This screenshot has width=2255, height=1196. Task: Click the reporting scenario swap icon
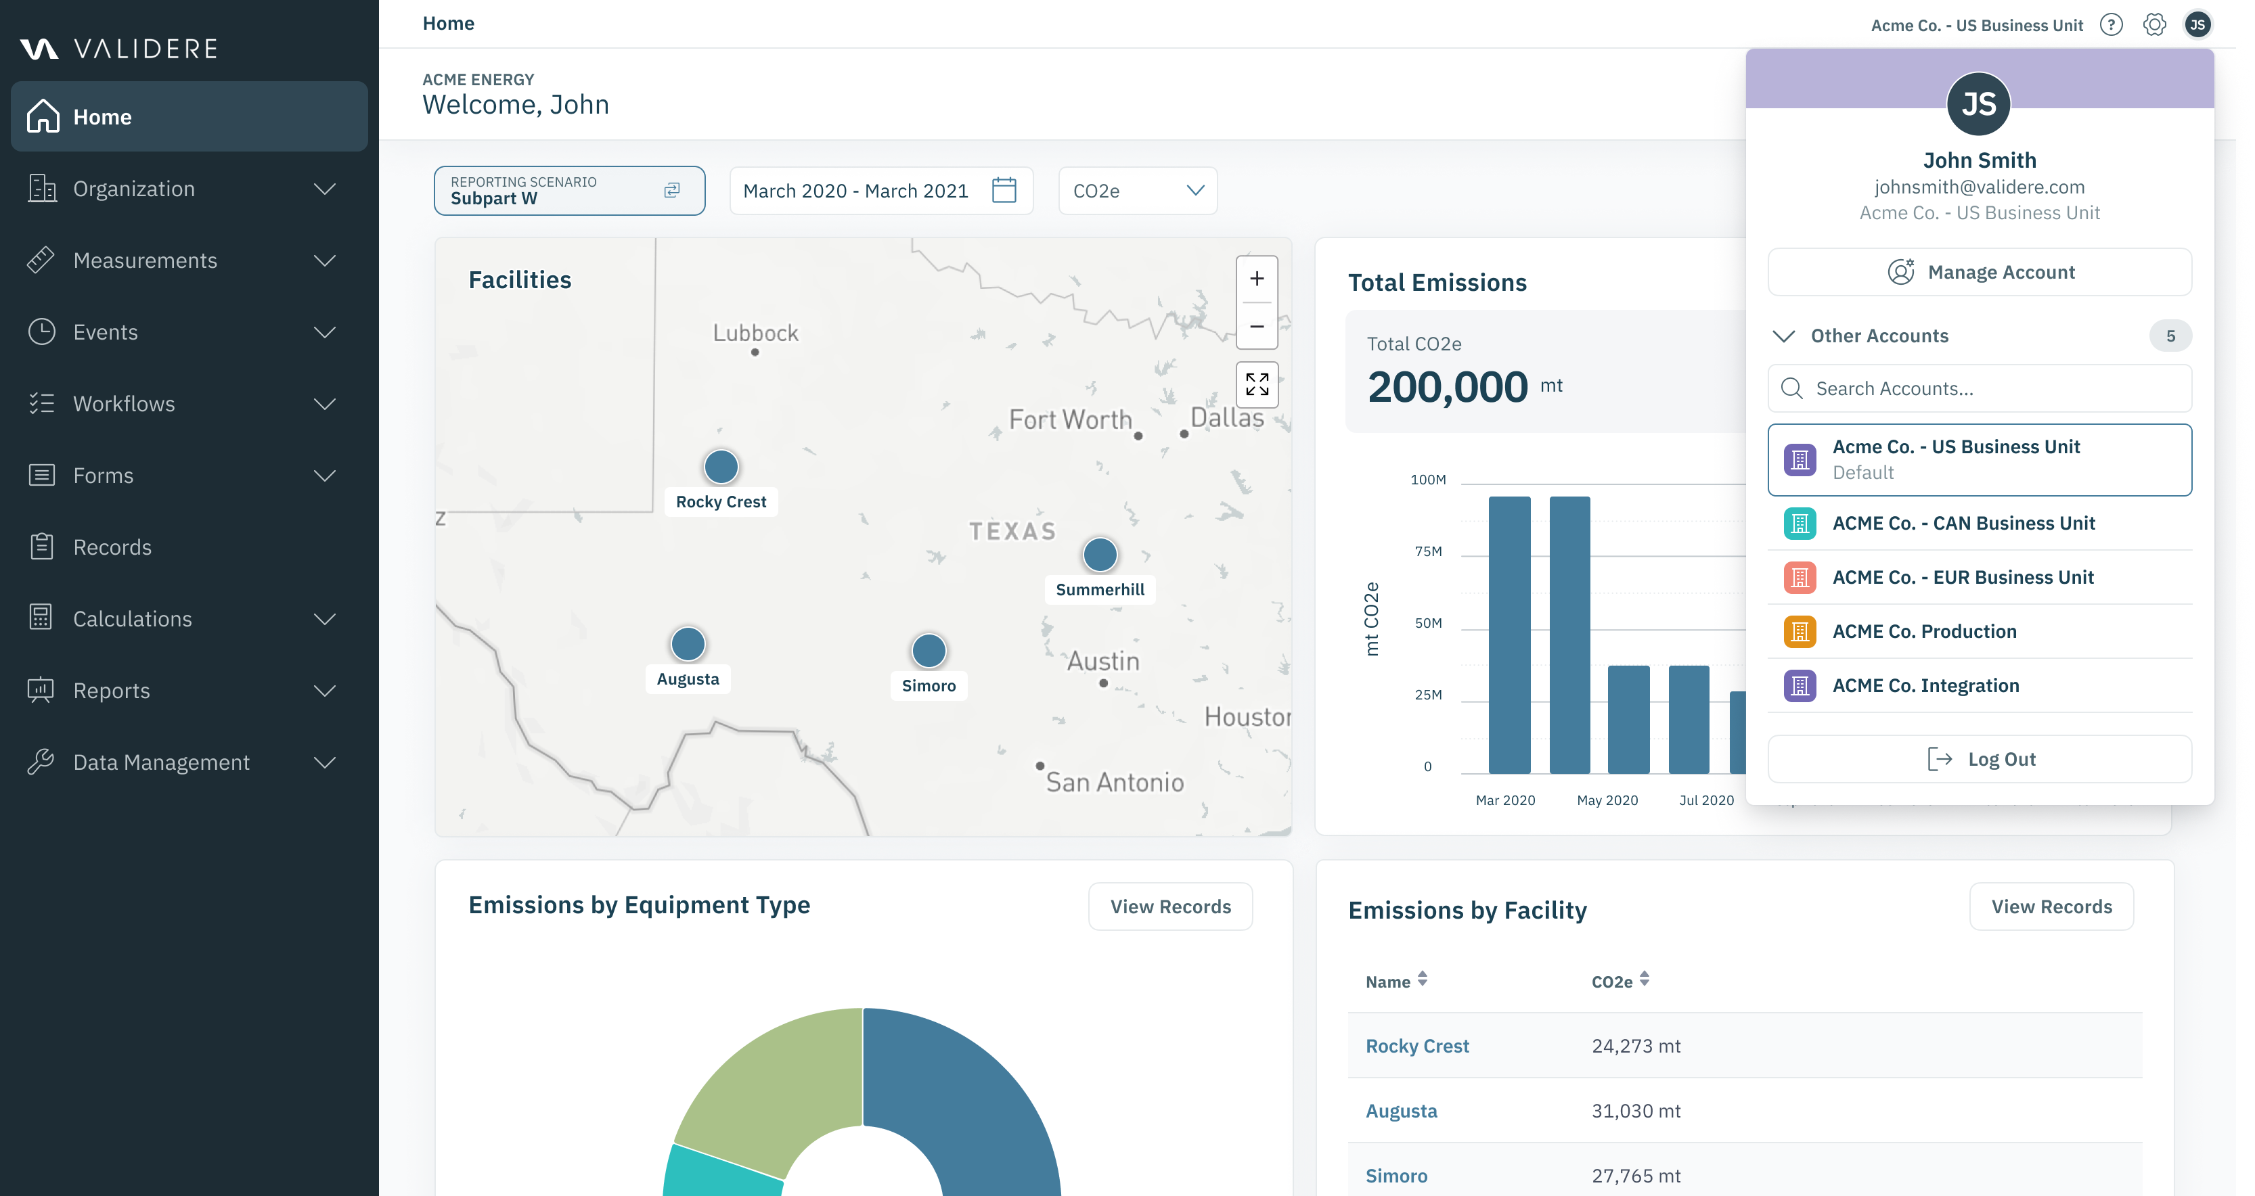point(672,190)
